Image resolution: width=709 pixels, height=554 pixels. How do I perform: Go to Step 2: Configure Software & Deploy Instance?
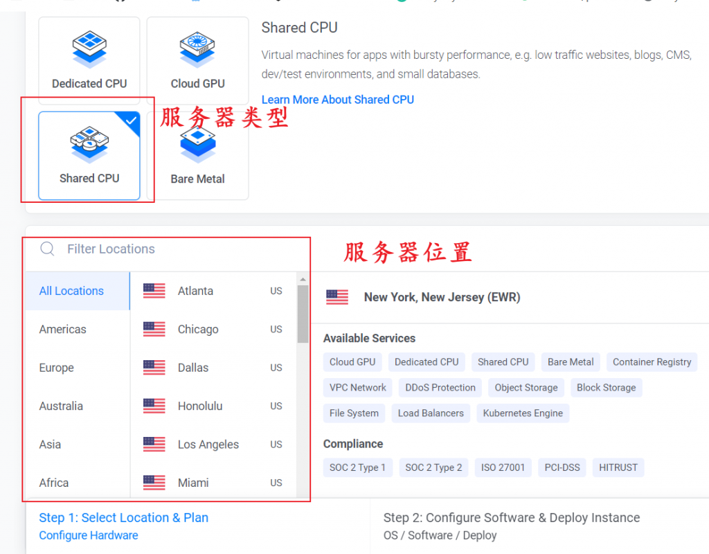[x=511, y=517]
